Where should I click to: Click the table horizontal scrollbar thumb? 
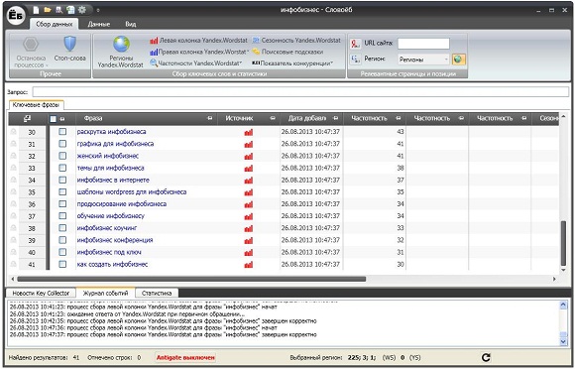[191, 279]
